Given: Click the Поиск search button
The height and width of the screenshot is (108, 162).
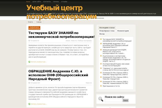Looking at the screenshot, I should click(x=126, y=100).
